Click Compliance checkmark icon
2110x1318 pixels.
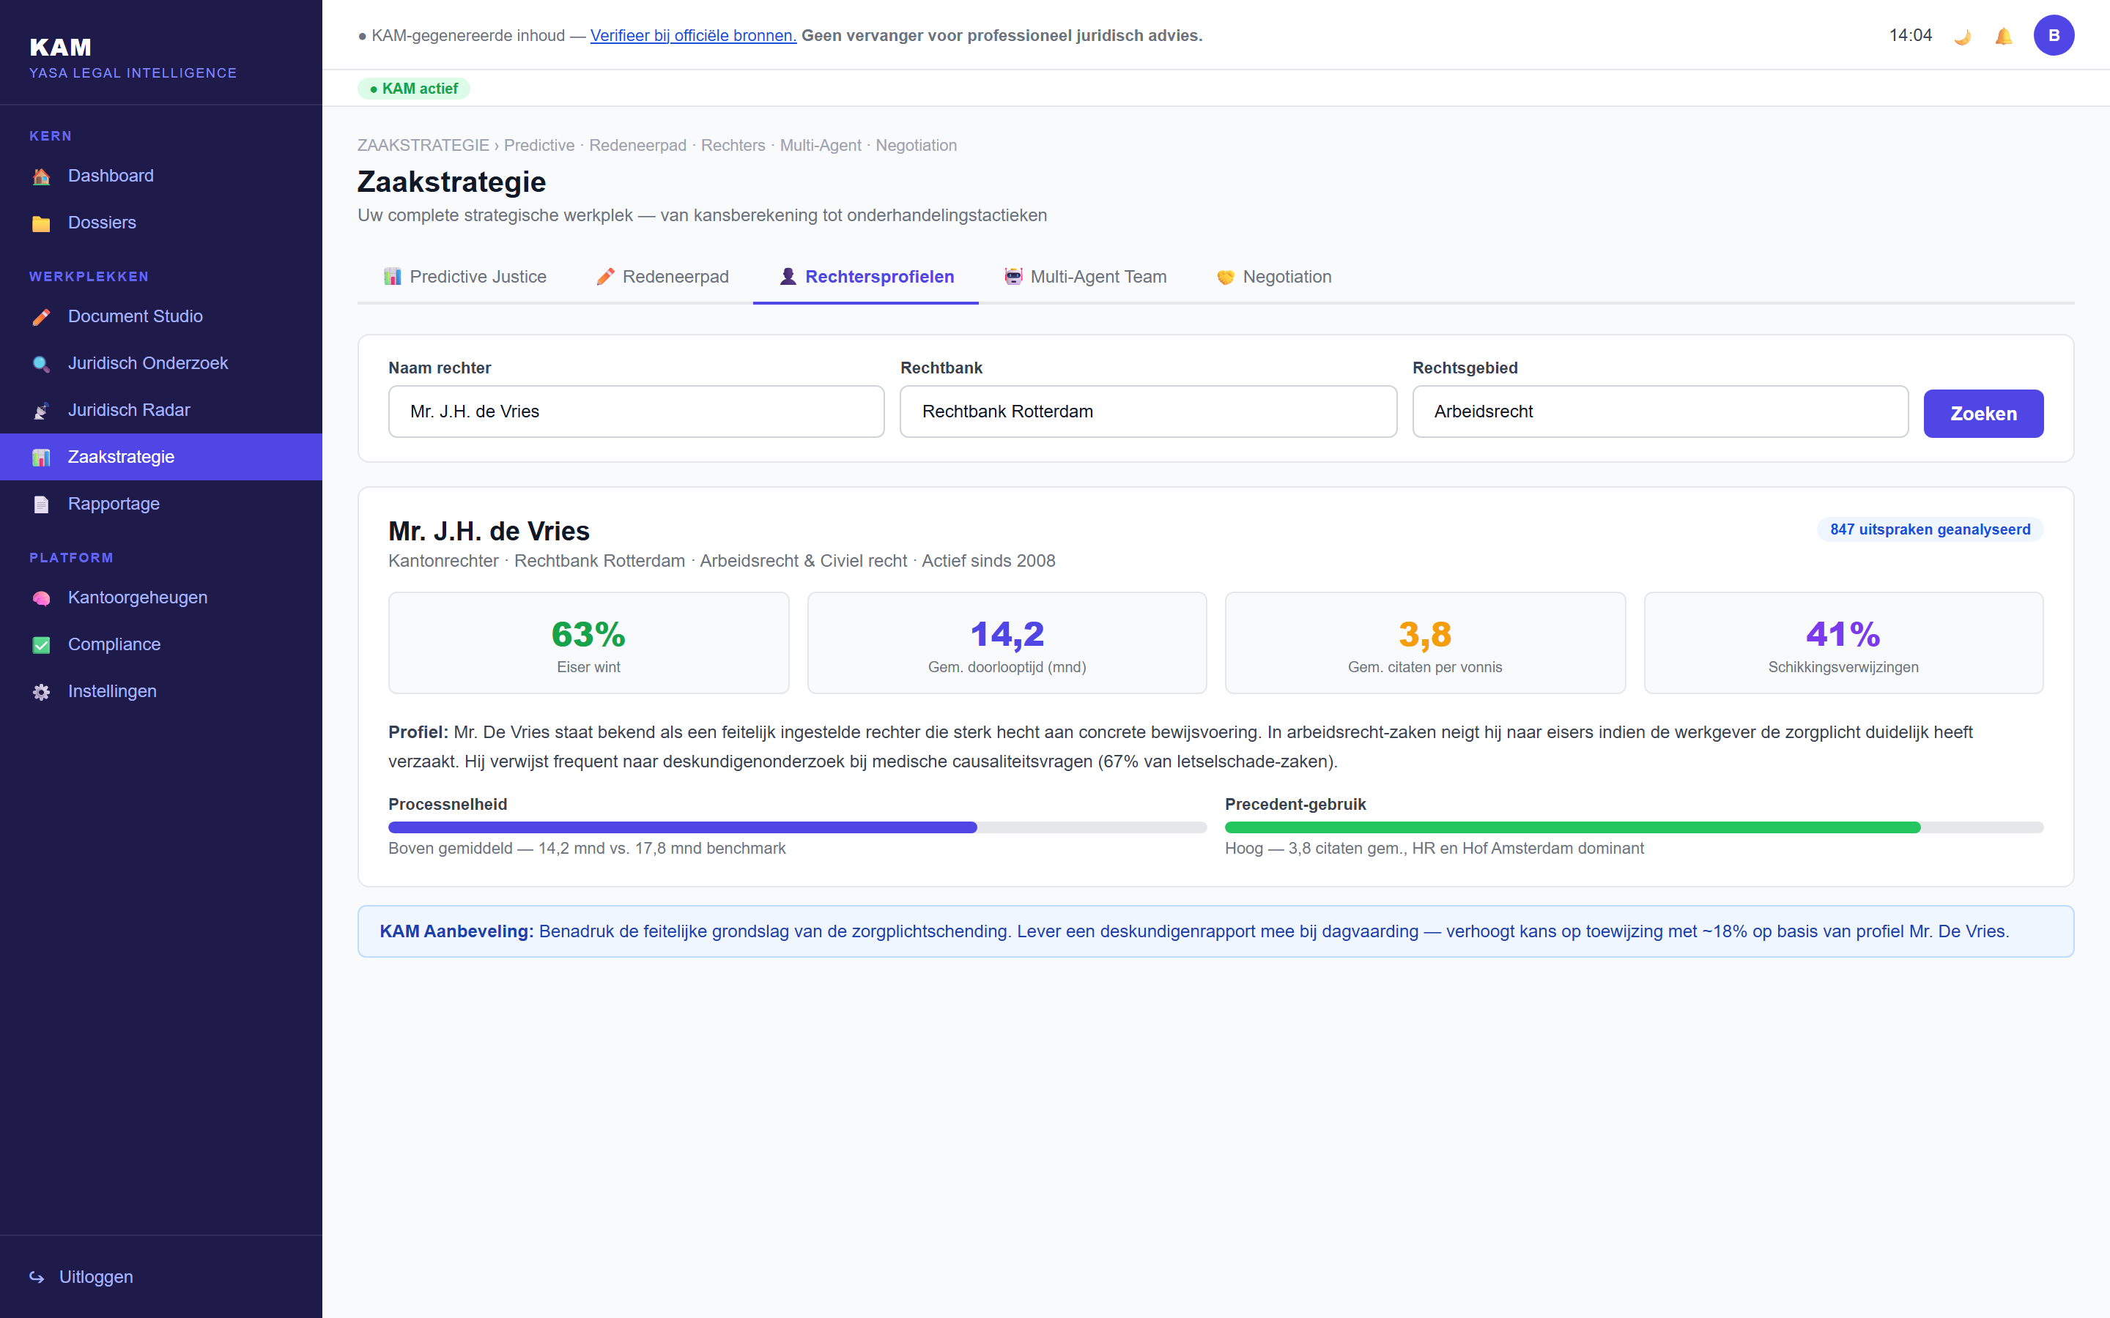(41, 646)
